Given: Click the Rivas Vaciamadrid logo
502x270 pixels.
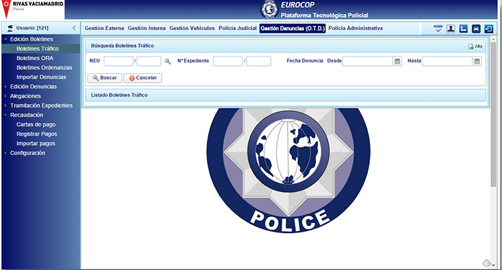Looking at the screenshot, I should tap(32, 9).
